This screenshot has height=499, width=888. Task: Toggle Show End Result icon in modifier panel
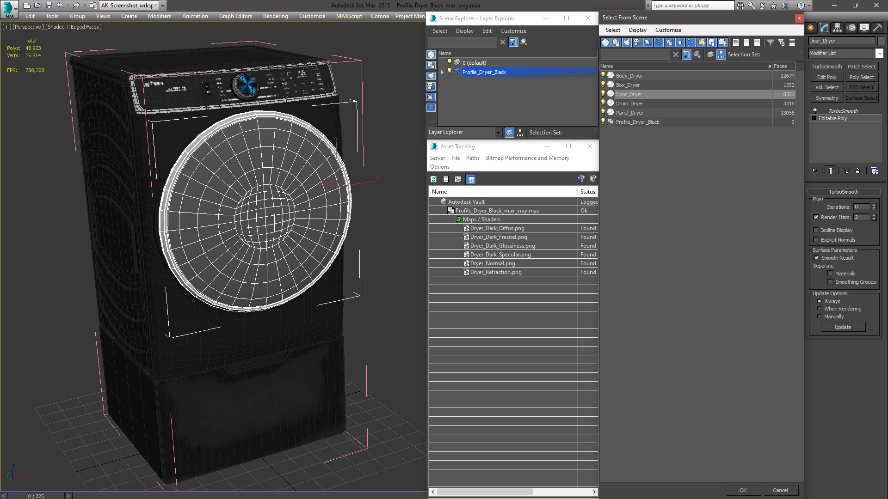tap(831, 171)
